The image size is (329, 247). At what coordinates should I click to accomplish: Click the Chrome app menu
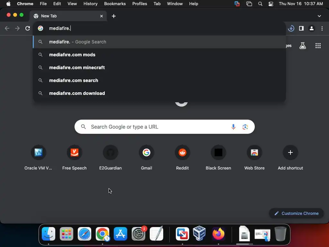tap(25, 4)
